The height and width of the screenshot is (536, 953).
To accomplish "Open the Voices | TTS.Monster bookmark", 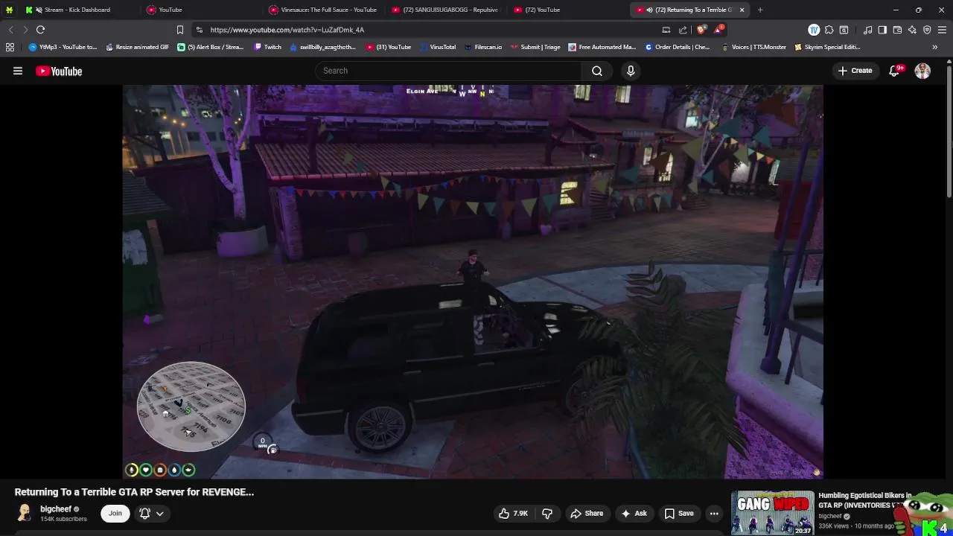I will pos(753,47).
